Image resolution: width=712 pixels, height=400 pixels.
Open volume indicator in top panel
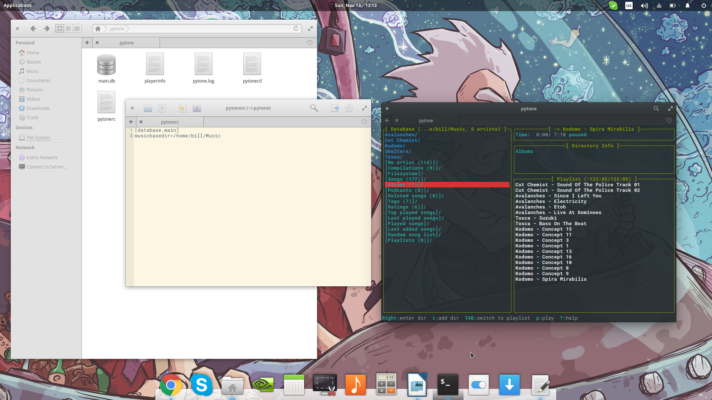point(645,6)
